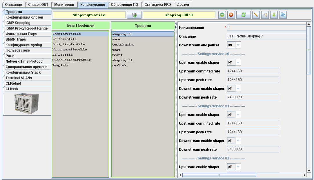Select testshaping in profiles list
This screenshot has height=180, width=314.
pos(143,45)
